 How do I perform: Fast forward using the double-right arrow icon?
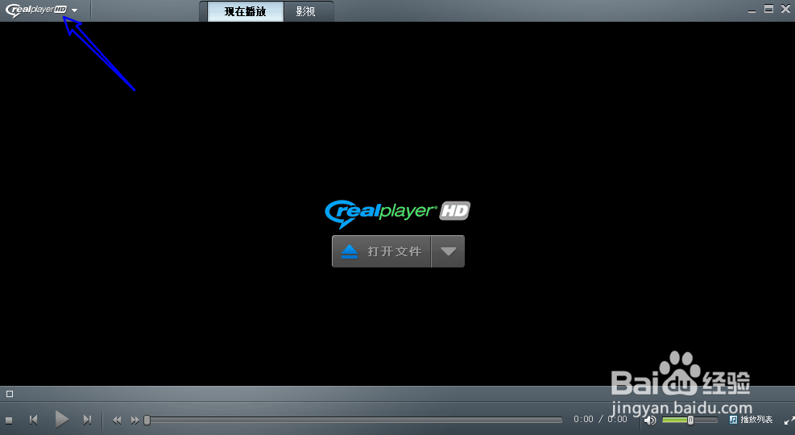coord(135,420)
